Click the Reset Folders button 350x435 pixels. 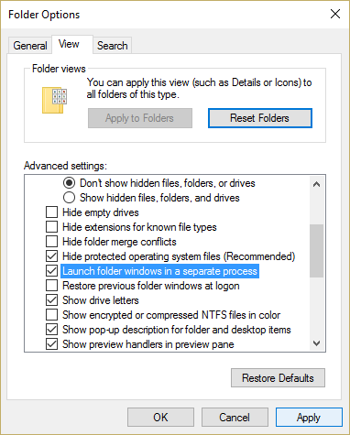coord(260,118)
